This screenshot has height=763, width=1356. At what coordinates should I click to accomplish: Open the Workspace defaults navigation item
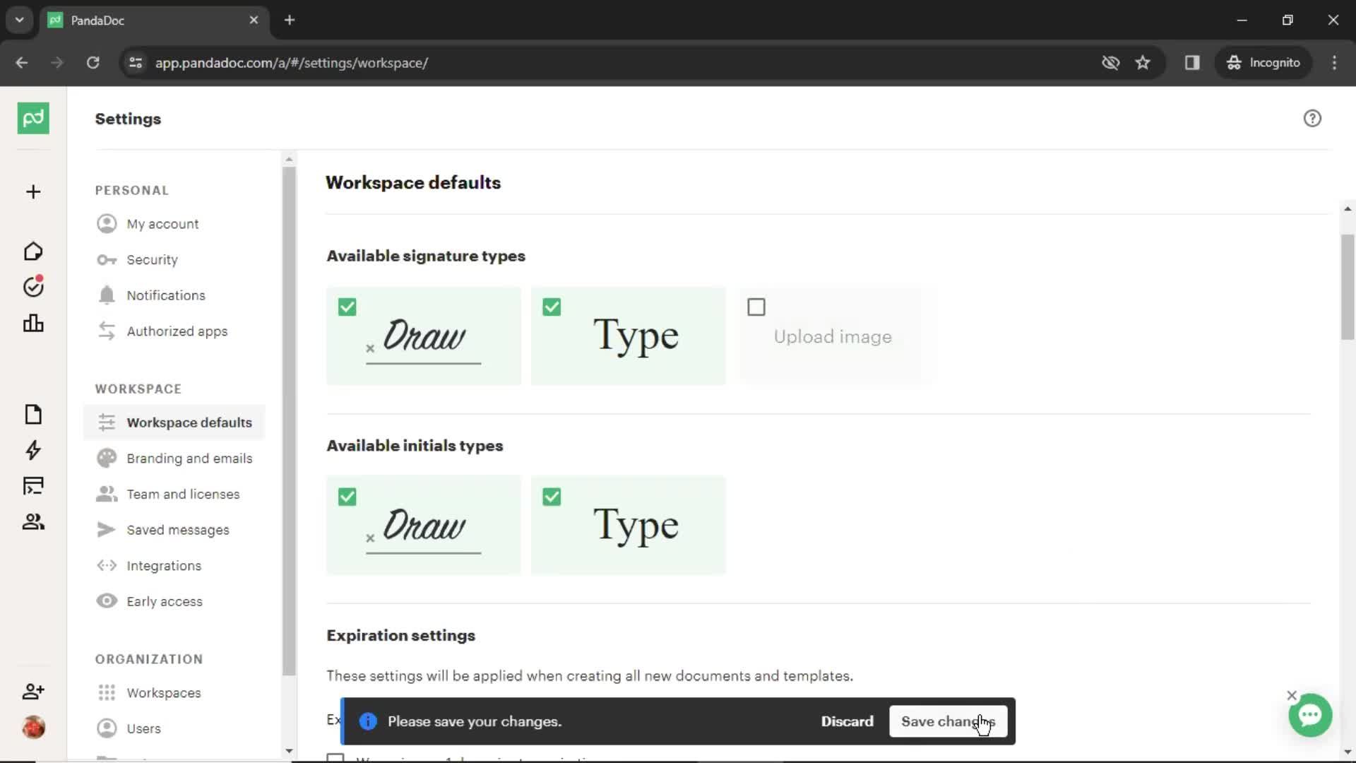tap(189, 422)
